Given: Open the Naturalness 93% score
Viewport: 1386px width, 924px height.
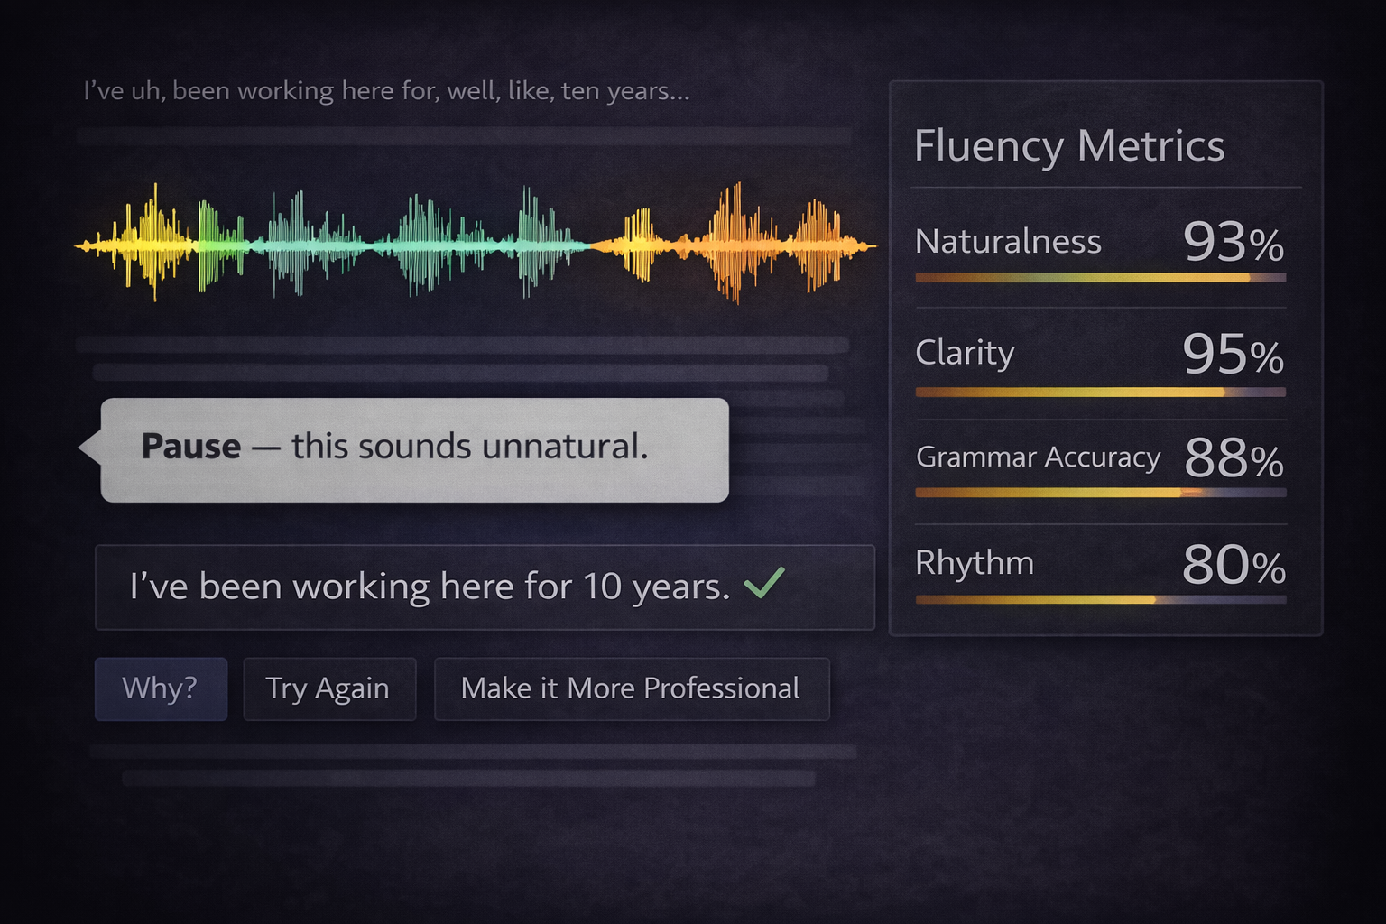Looking at the screenshot, I should click(x=1233, y=242).
